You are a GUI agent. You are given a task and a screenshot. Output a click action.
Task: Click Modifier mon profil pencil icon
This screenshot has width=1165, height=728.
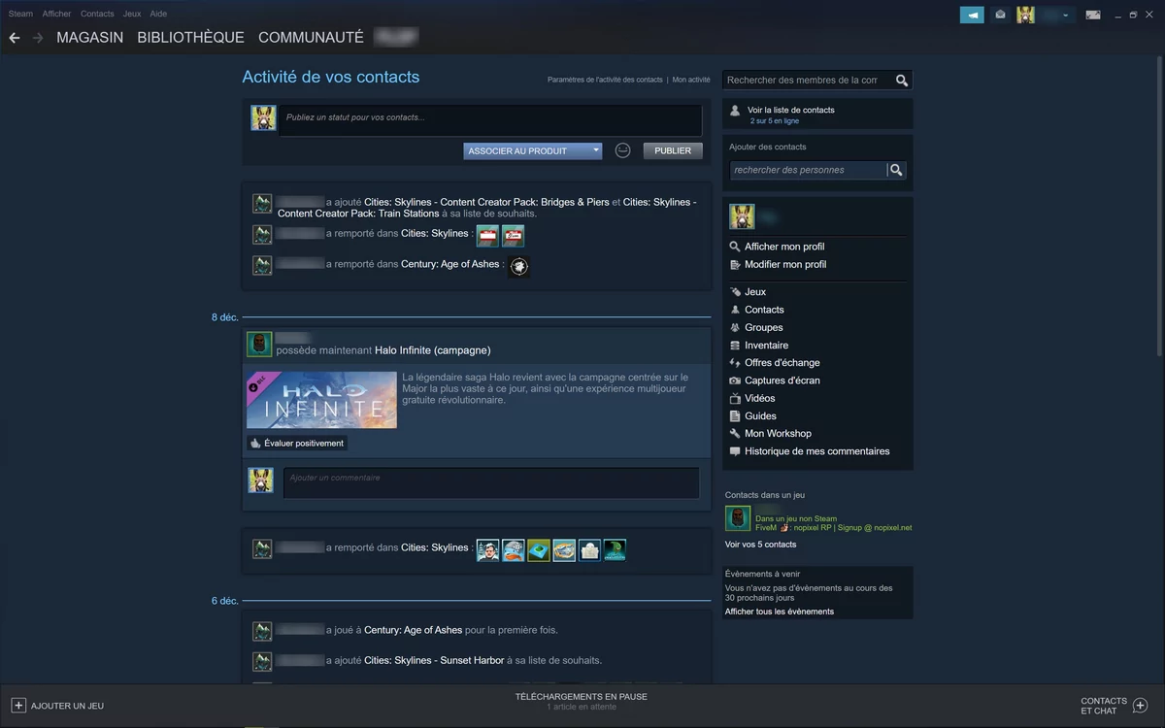pyautogui.click(x=735, y=264)
